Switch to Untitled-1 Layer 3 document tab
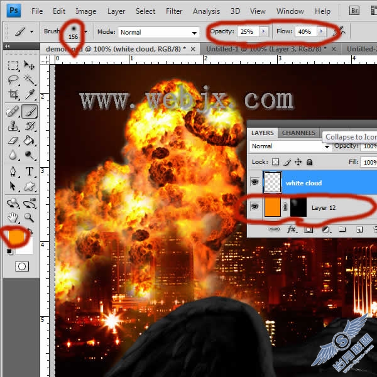This screenshot has height=377, width=377. 266,49
